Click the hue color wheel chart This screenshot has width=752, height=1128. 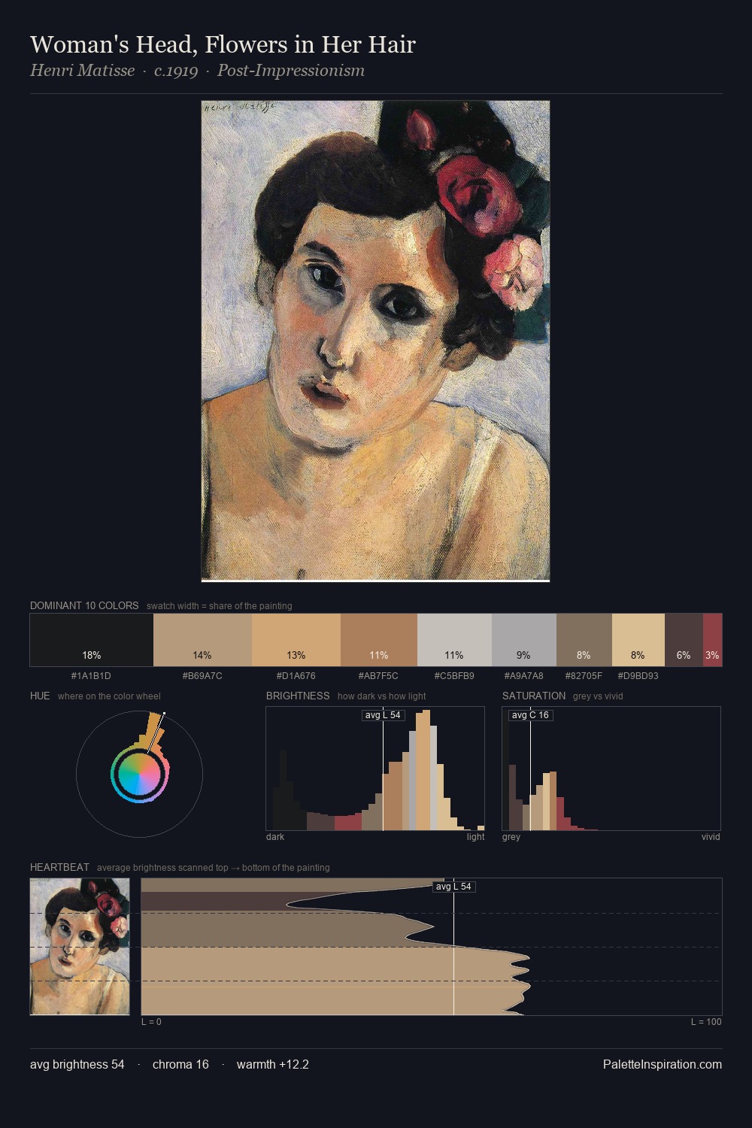coord(139,773)
